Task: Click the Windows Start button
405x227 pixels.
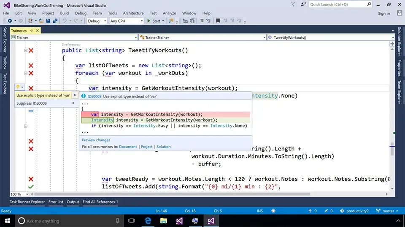Action: (x=8, y=221)
